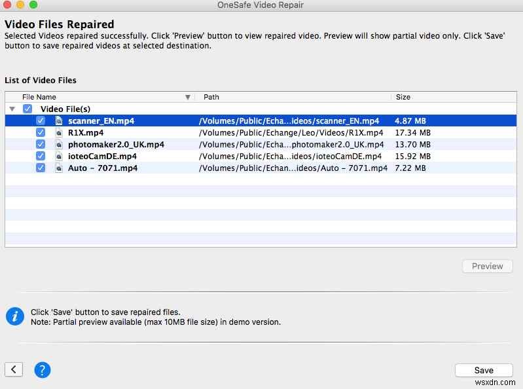Click the Save button
The image size is (523, 389).
click(484, 370)
